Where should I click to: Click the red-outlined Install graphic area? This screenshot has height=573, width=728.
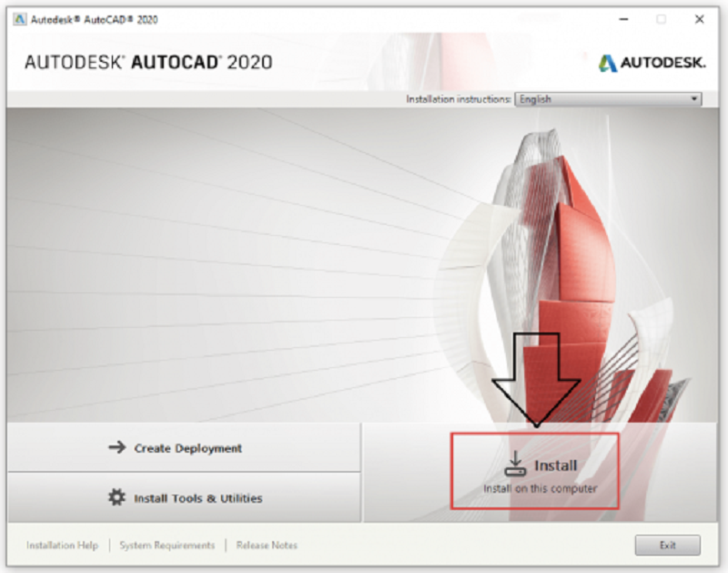point(535,468)
